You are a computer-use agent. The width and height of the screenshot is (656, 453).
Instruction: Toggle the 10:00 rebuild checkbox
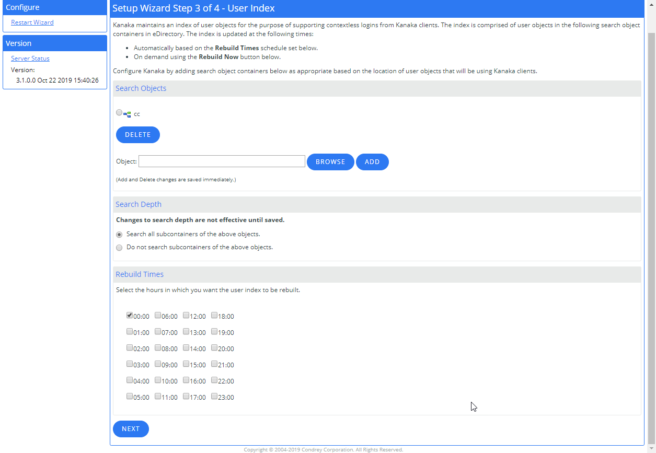[x=158, y=380]
